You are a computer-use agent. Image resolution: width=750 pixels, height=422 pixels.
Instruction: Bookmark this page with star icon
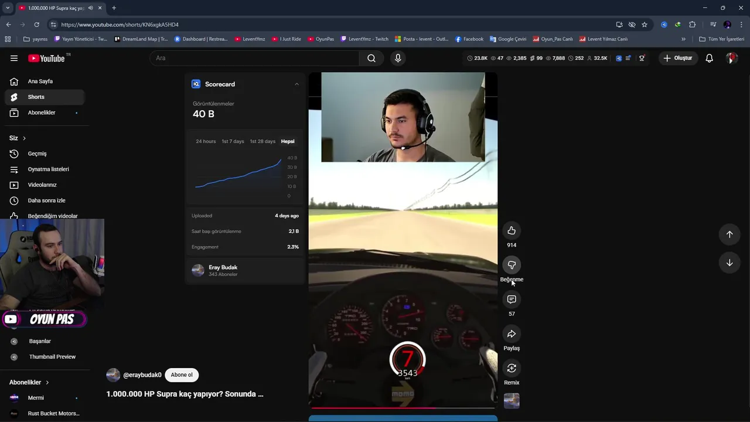645,25
